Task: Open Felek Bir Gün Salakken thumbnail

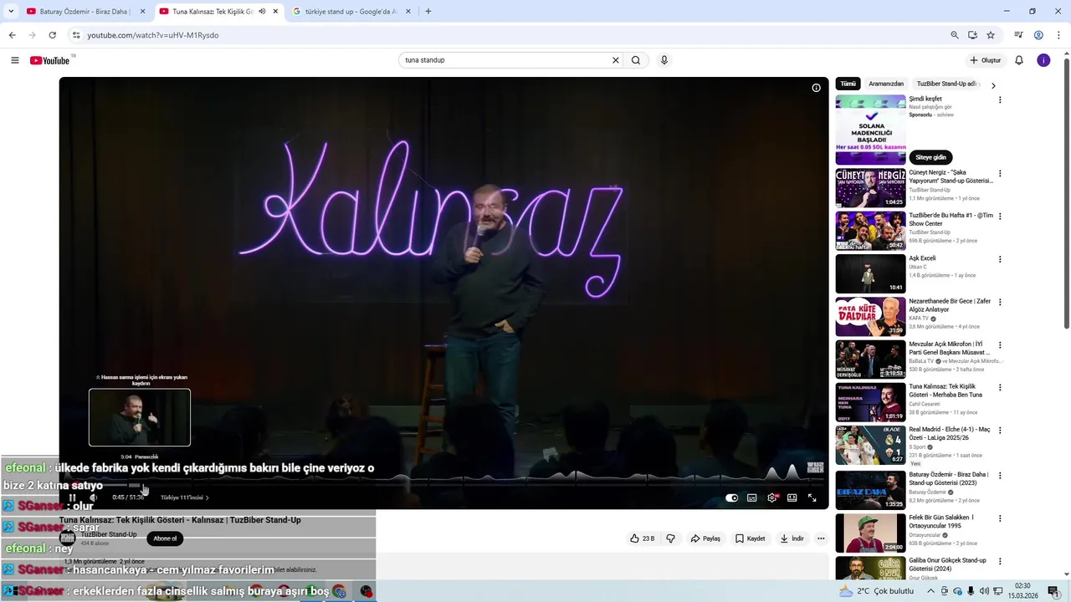Action: click(870, 532)
